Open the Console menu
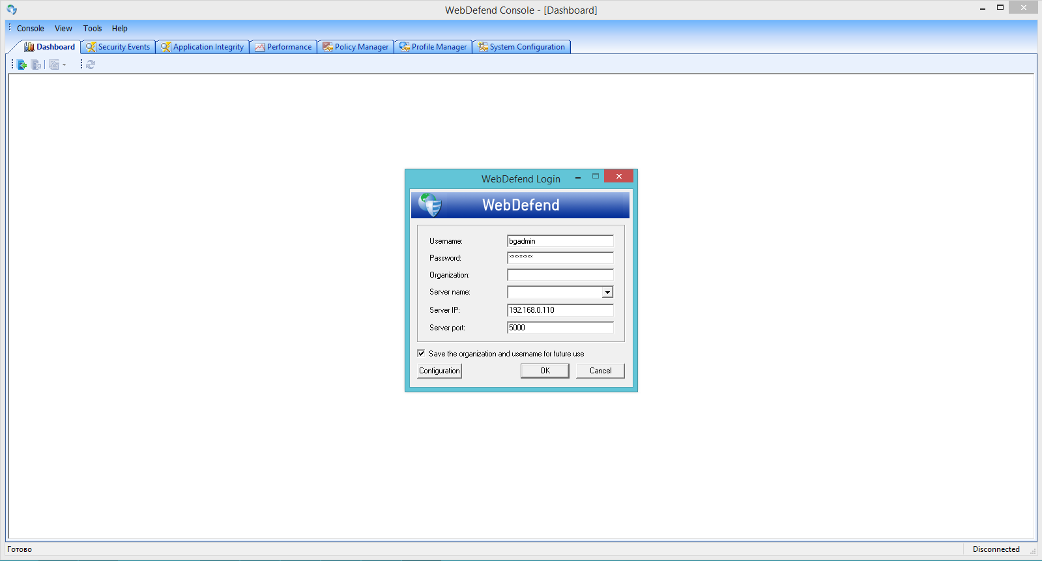1042x561 pixels. click(31, 29)
